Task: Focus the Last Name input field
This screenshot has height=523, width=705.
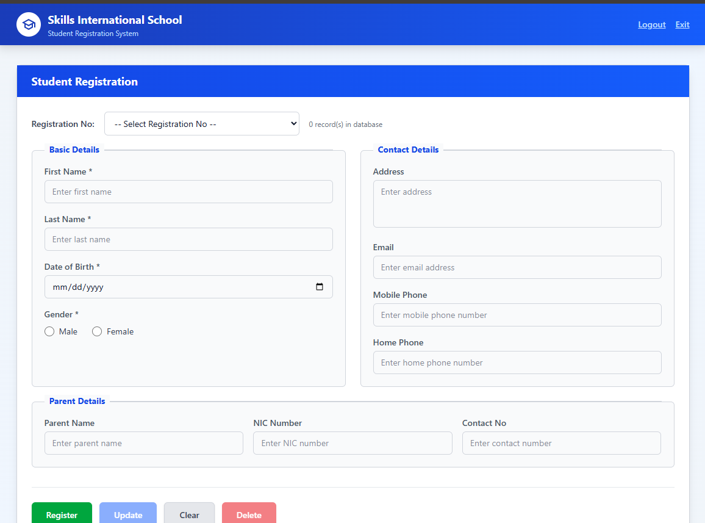Action: [188, 239]
